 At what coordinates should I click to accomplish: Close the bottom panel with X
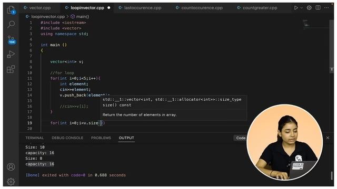click(328, 138)
